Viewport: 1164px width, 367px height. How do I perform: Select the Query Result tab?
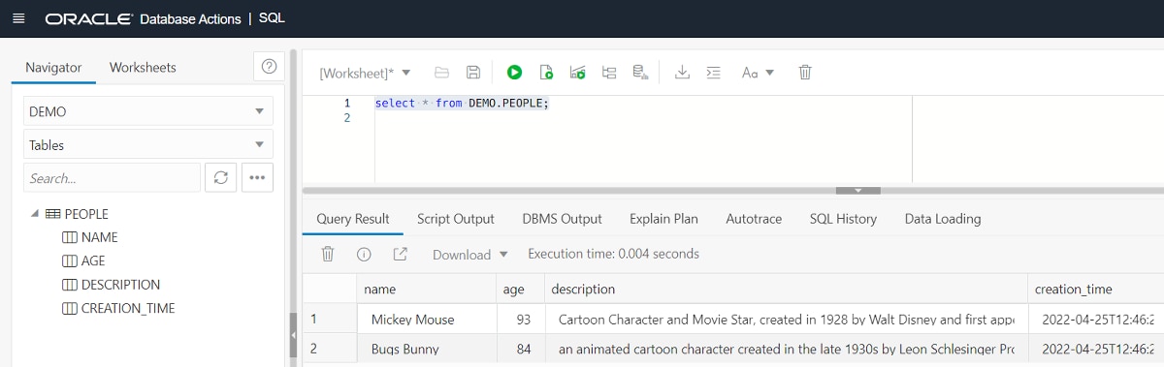[353, 219]
